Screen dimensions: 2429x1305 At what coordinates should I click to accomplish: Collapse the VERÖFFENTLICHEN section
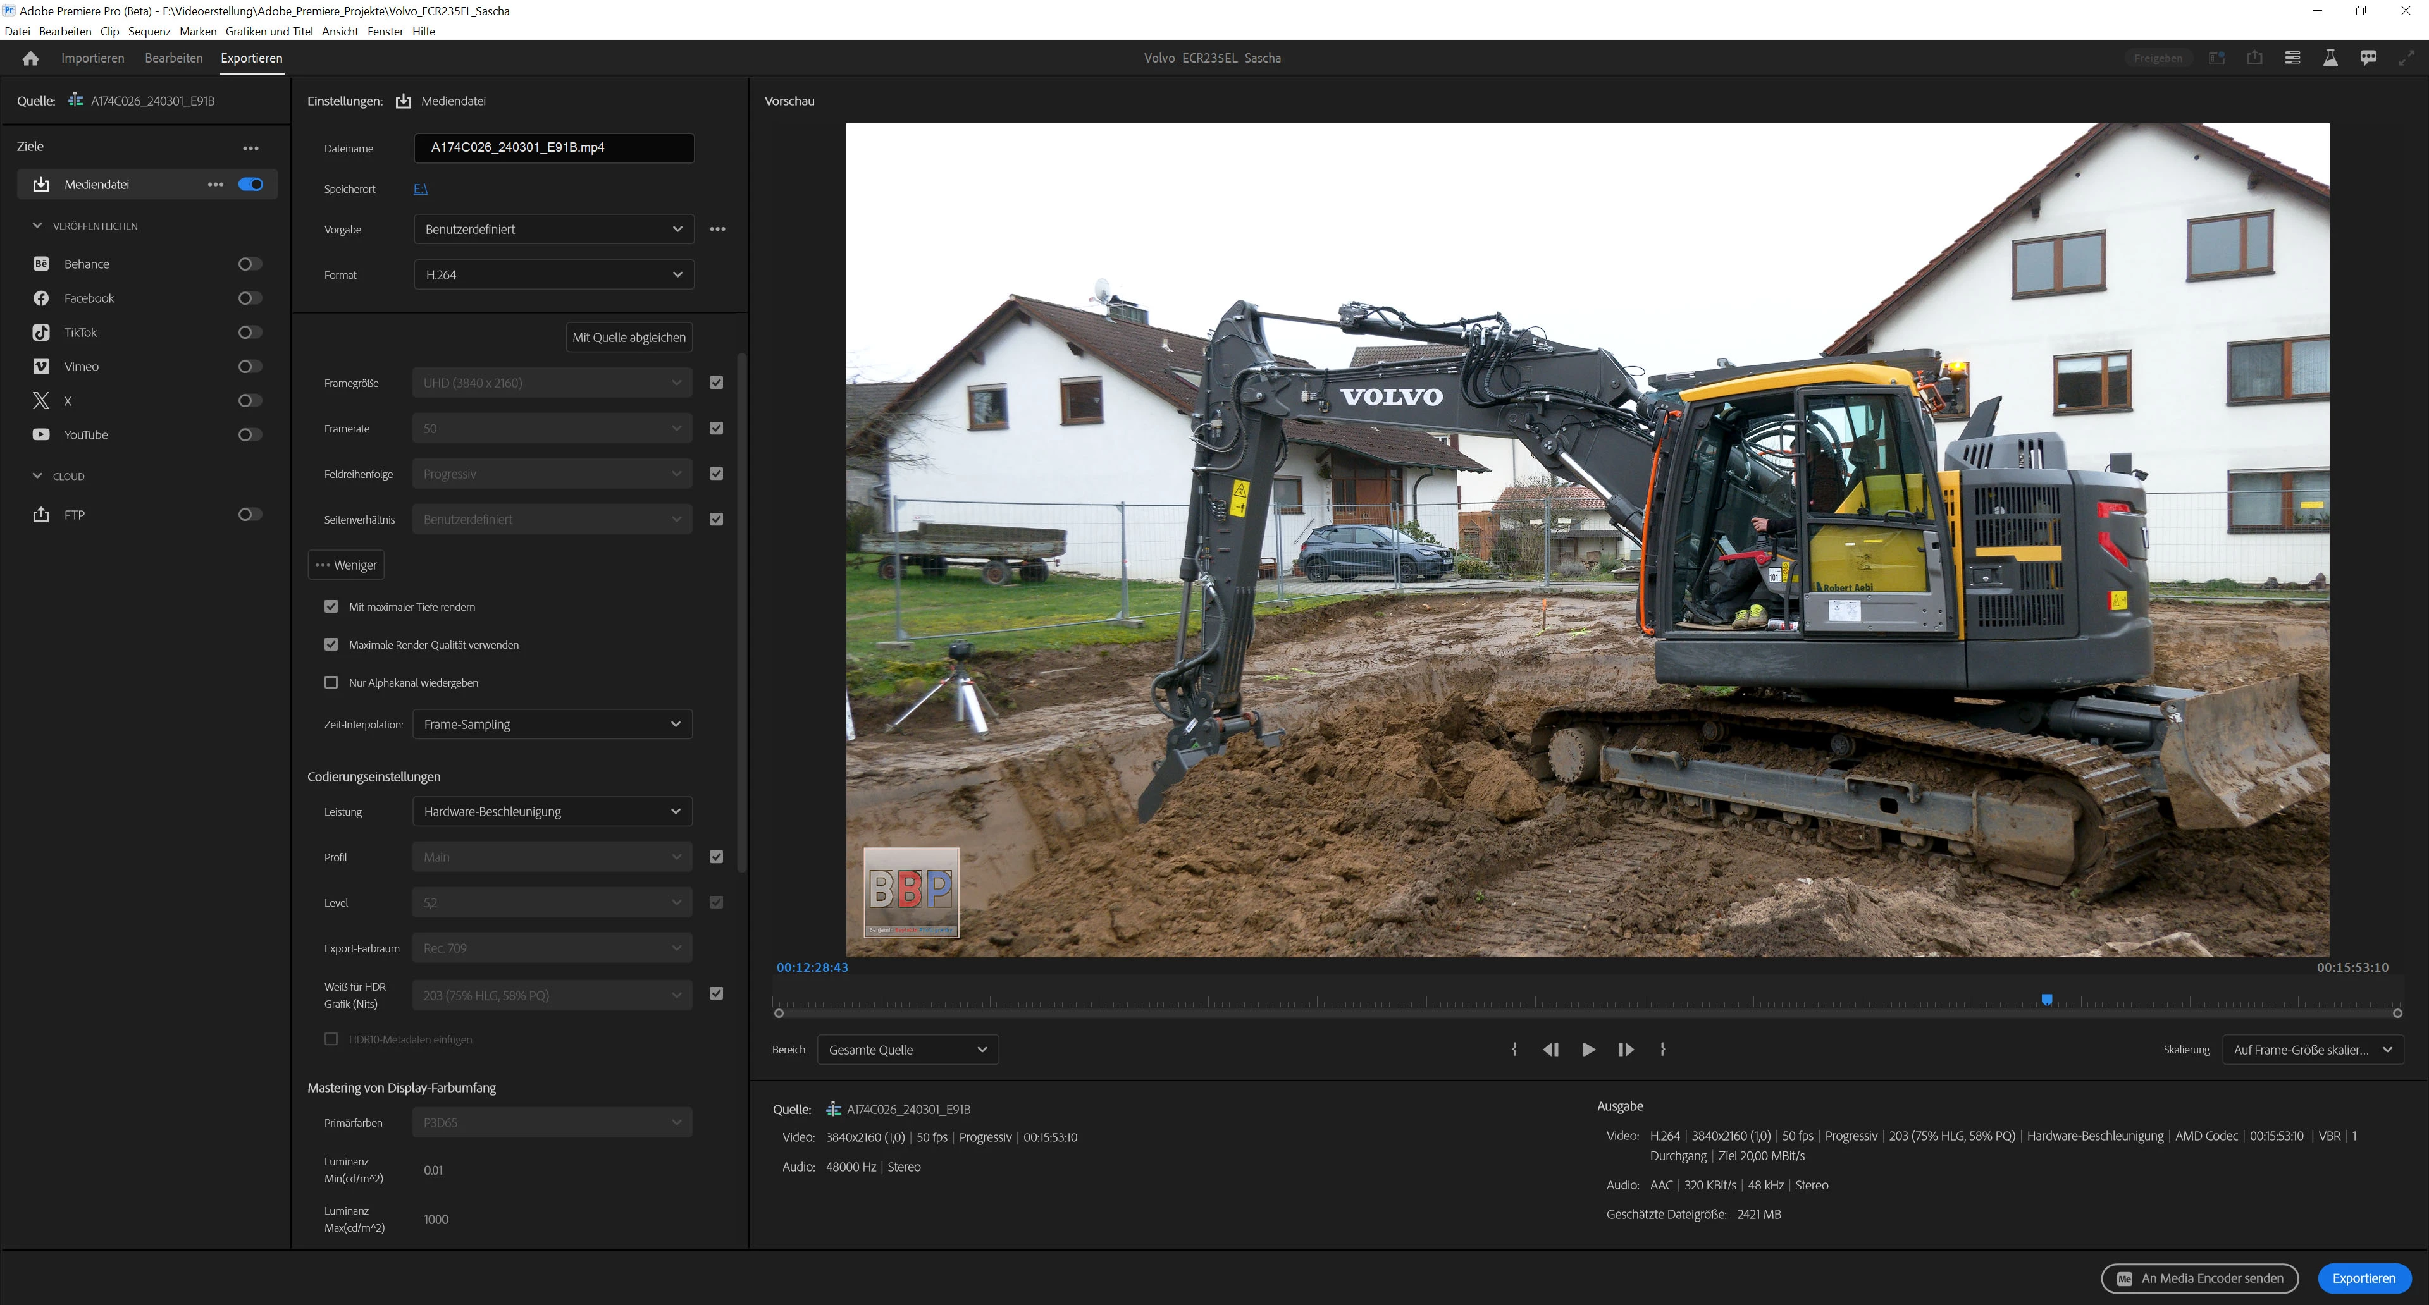(38, 226)
